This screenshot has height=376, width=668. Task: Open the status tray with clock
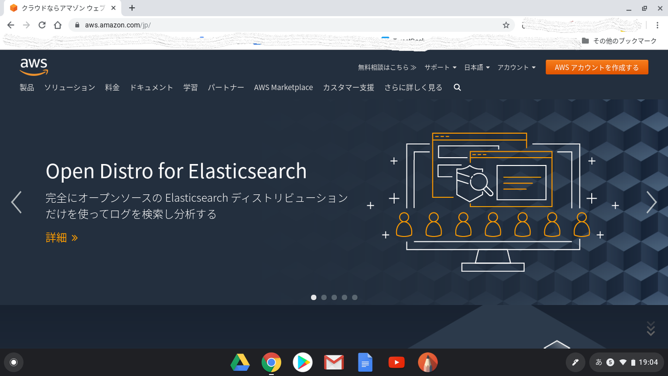(627, 362)
